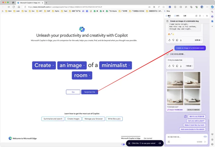Screen dimensions: 215x147
Task: Click Create images button
Action: tap(73, 119)
